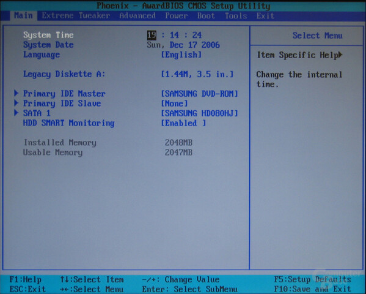Click the System Time label
Screen dimensions: 366x294
[x=48, y=35]
